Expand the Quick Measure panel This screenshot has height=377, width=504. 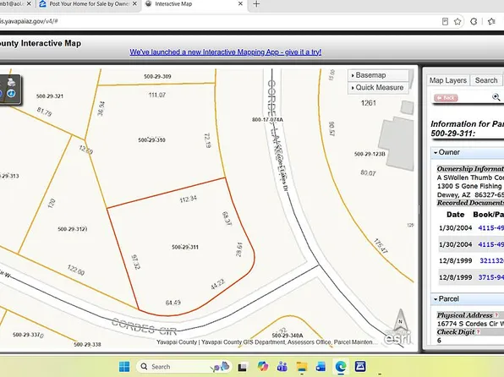pyautogui.click(x=378, y=87)
